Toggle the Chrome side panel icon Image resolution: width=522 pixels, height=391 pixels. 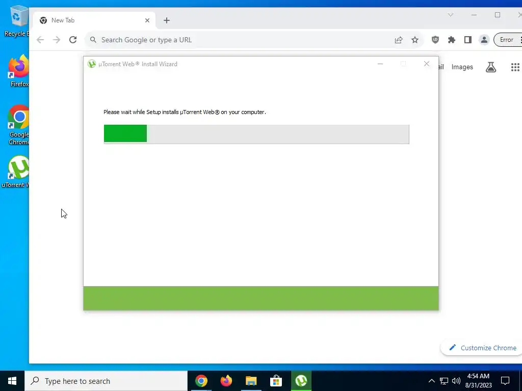tap(468, 40)
